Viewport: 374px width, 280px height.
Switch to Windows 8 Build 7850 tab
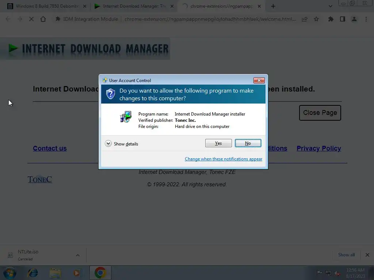point(47,6)
